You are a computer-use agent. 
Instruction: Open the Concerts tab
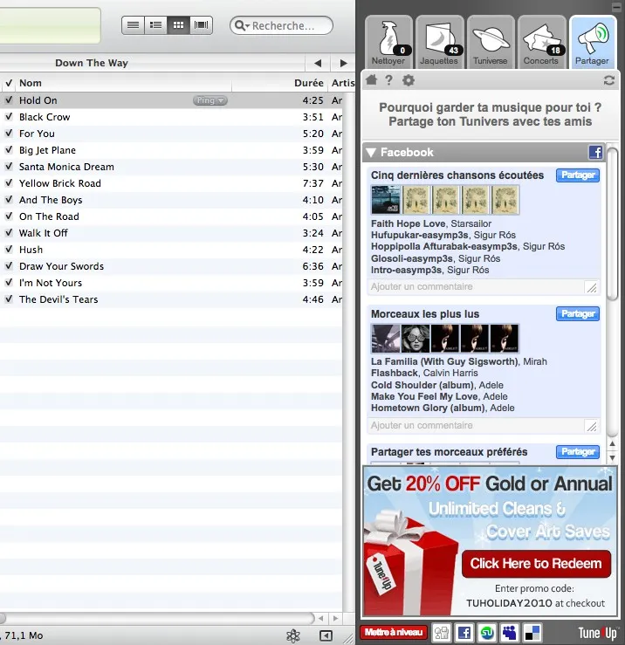click(x=541, y=43)
